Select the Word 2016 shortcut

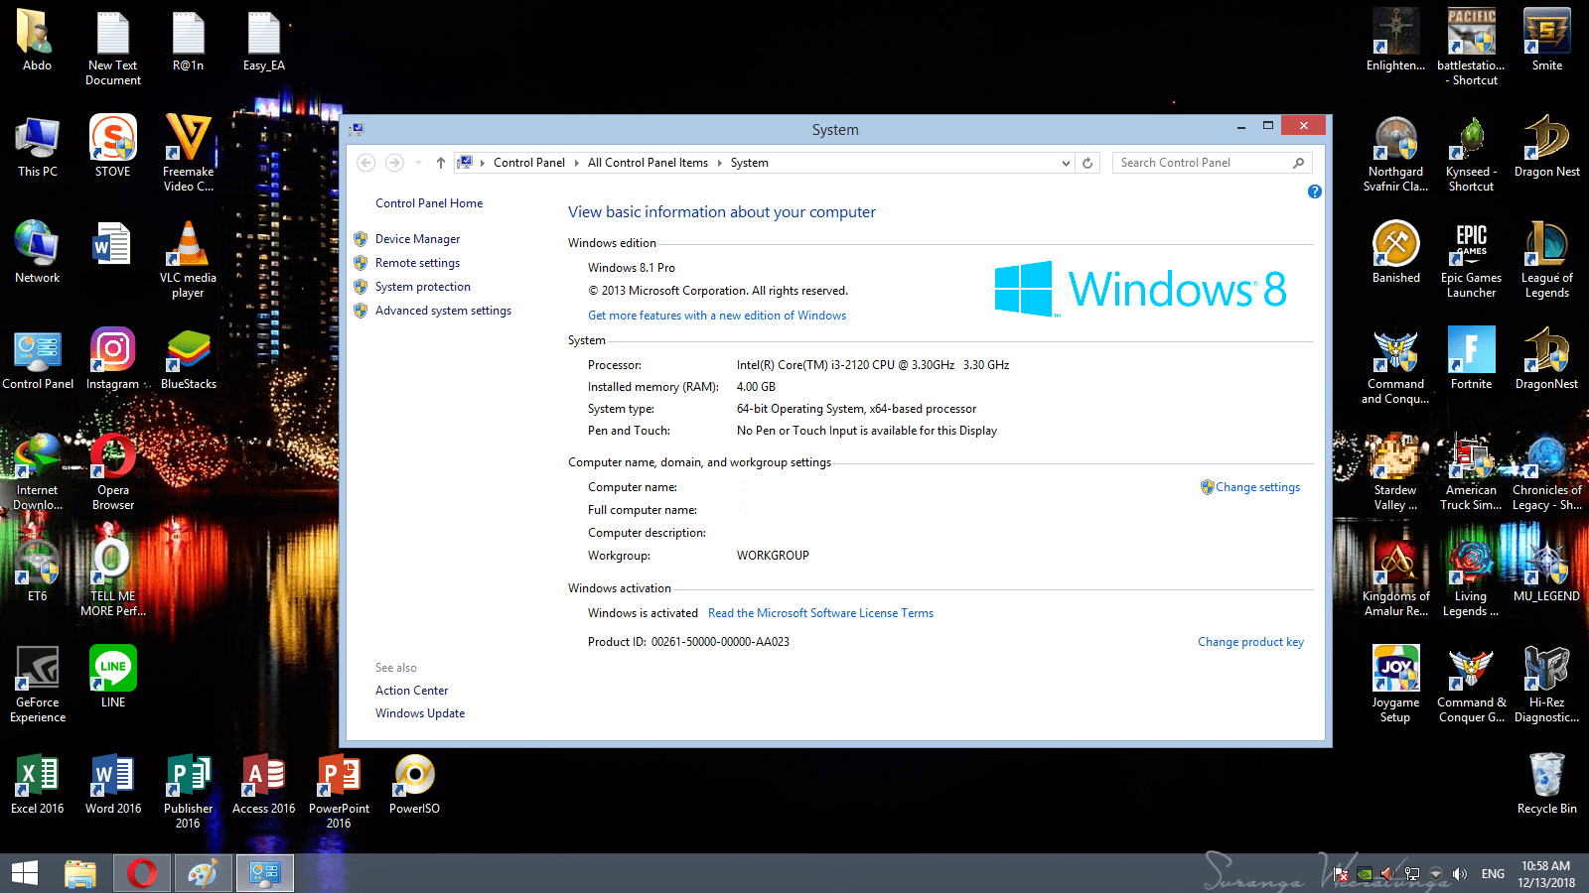point(113,784)
